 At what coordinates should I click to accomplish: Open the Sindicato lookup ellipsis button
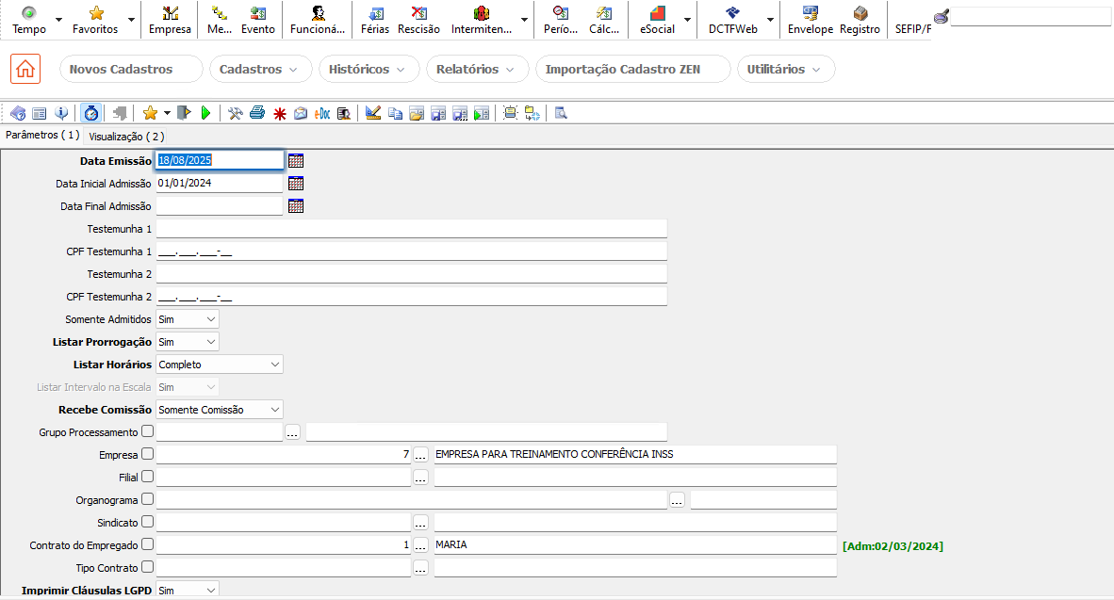tap(420, 524)
